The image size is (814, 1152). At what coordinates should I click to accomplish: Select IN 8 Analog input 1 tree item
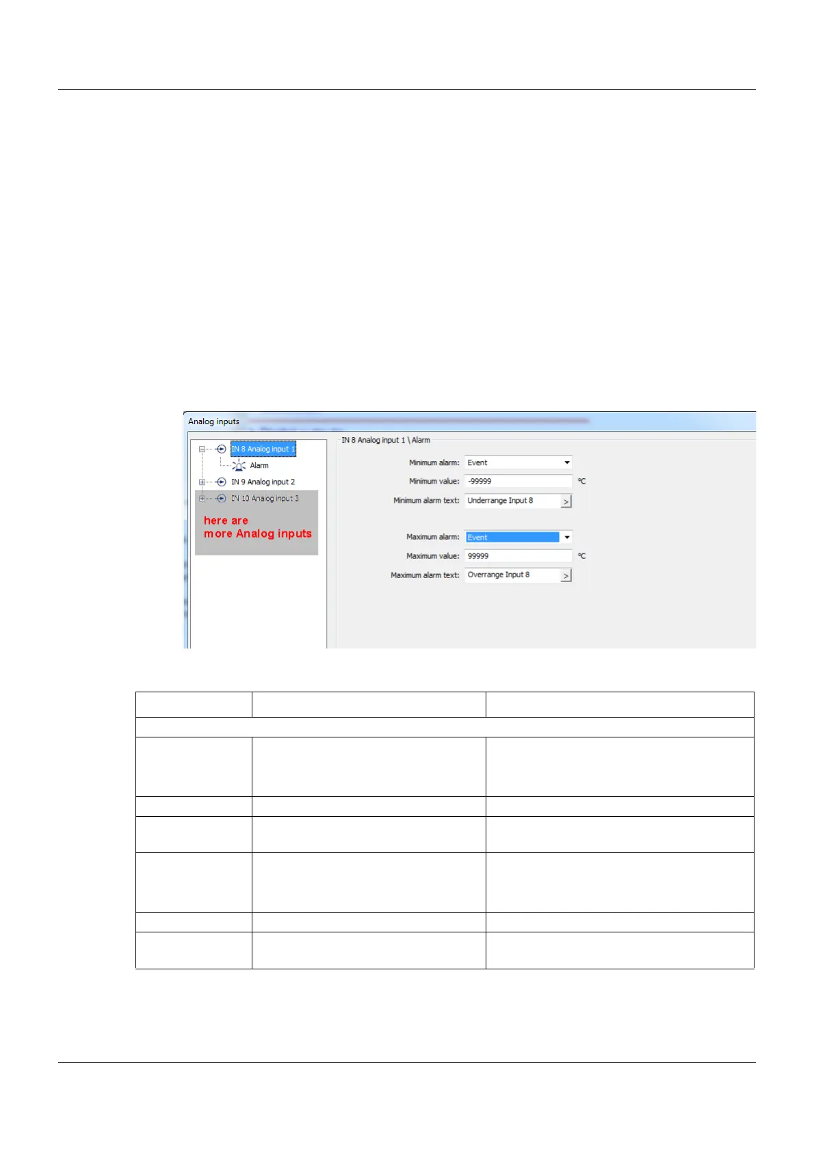[x=263, y=449]
